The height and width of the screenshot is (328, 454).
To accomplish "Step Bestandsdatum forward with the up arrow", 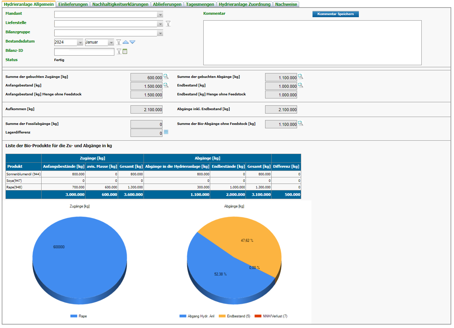I will tap(126, 42).
